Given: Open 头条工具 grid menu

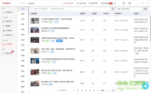Looking at the screenshot, I should tap(81, 3).
